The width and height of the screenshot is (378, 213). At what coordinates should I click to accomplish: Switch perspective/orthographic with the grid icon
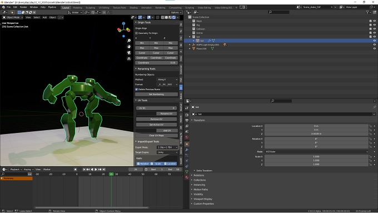(129, 58)
